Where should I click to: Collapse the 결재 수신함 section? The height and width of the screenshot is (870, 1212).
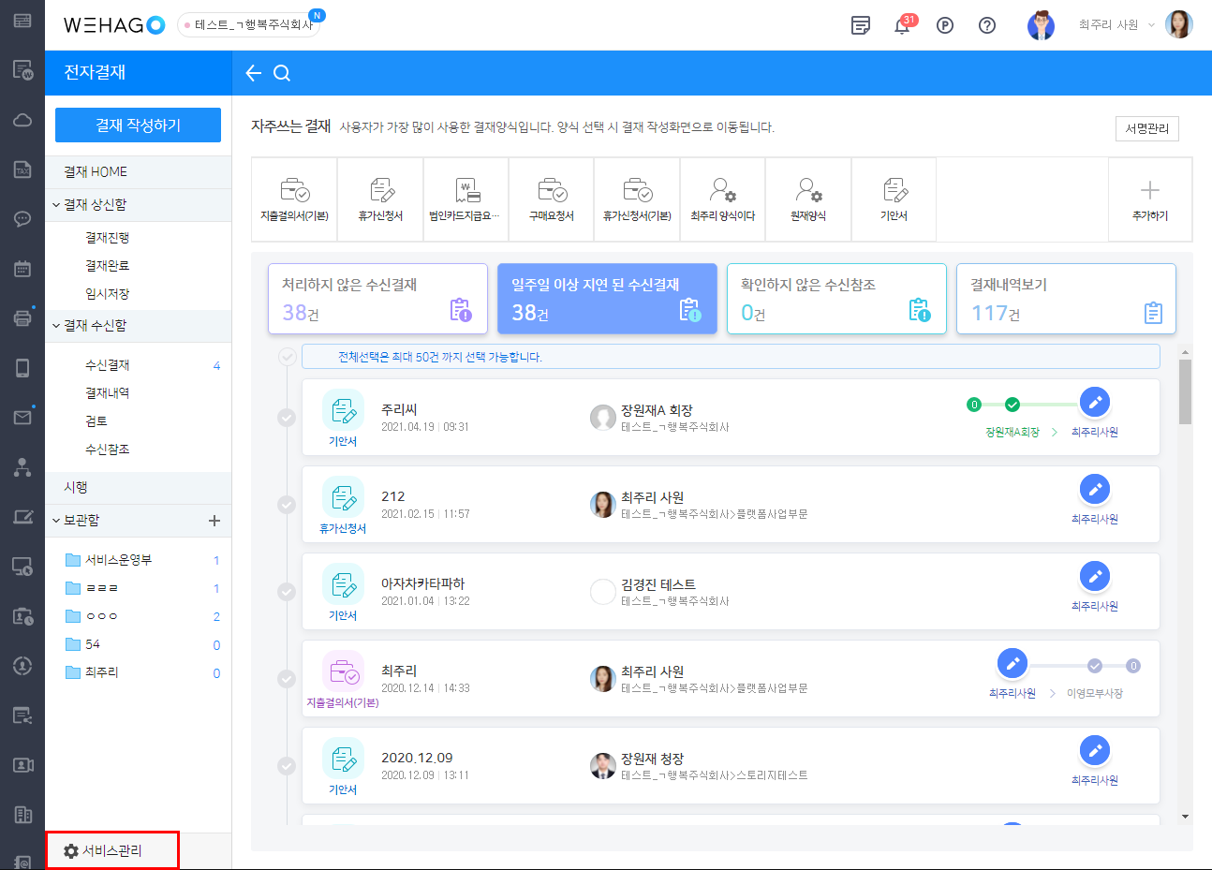point(56,326)
